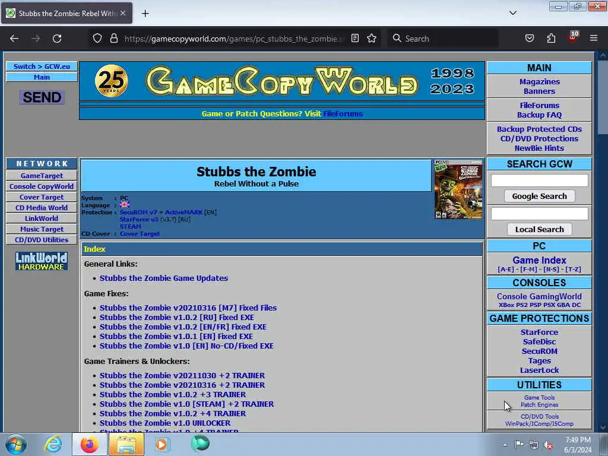Open the Extensions puzzle icon

[551, 39]
